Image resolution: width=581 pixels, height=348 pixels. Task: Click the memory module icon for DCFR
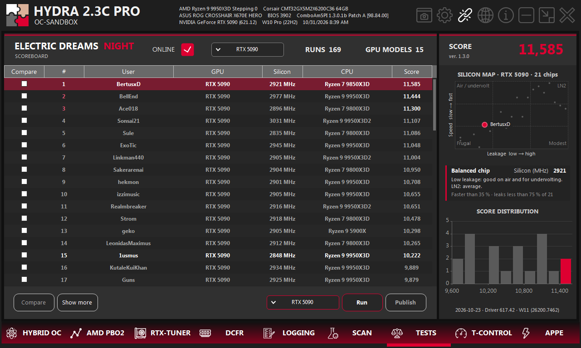[205, 333]
